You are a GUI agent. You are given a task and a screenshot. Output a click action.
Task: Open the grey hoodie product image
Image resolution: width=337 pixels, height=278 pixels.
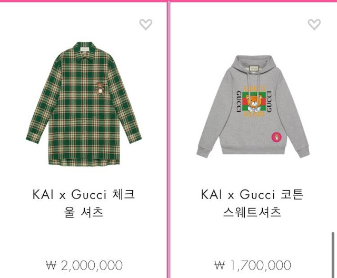click(253, 106)
